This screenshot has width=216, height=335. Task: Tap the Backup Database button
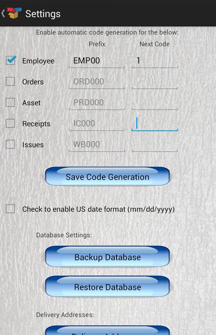pyautogui.click(x=107, y=257)
